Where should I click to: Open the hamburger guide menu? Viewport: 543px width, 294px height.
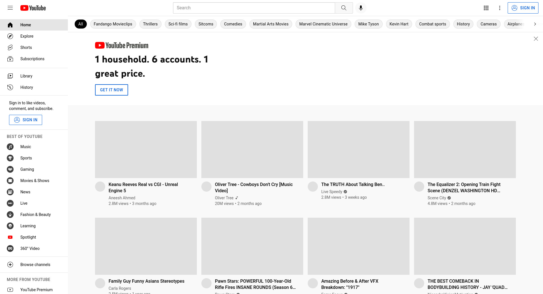point(10,8)
